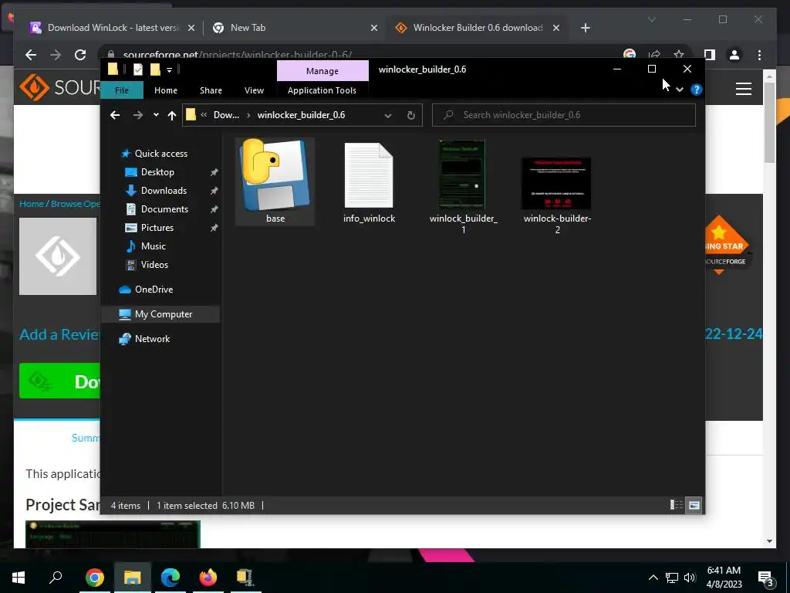Switch to Download WinLock browser tab
This screenshot has width=790, height=593.
(x=112, y=28)
